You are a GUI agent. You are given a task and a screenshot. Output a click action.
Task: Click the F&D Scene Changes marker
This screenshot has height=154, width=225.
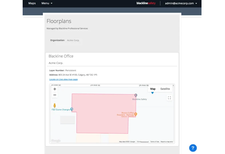72,109
